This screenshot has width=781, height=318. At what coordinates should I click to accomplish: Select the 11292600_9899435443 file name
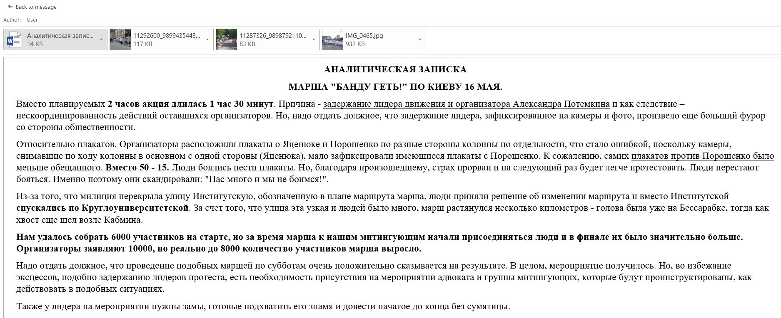pos(167,36)
